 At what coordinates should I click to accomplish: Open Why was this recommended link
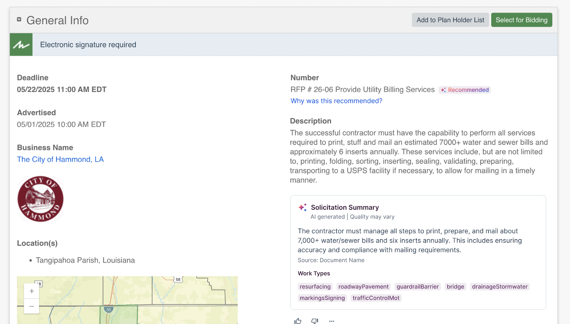click(336, 101)
